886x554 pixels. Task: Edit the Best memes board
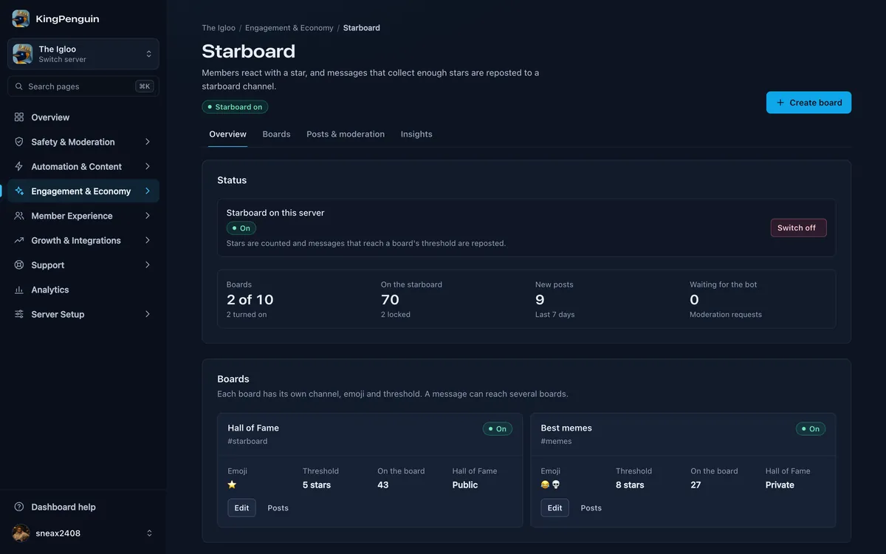(x=554, y=507)
